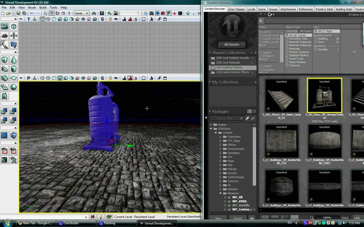Add a volume using the blue cube

pyautogui.click(x=14, y=135)
